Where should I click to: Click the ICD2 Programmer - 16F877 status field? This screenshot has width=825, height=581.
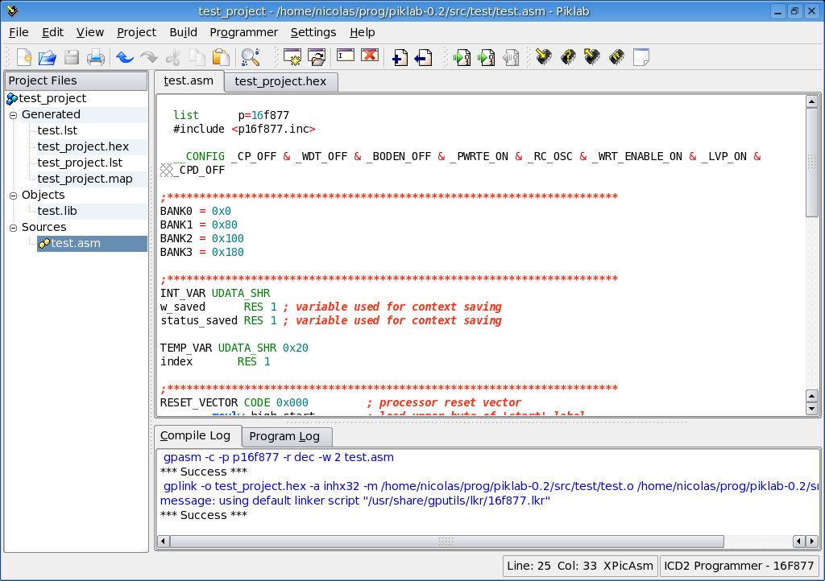point(739,567)
